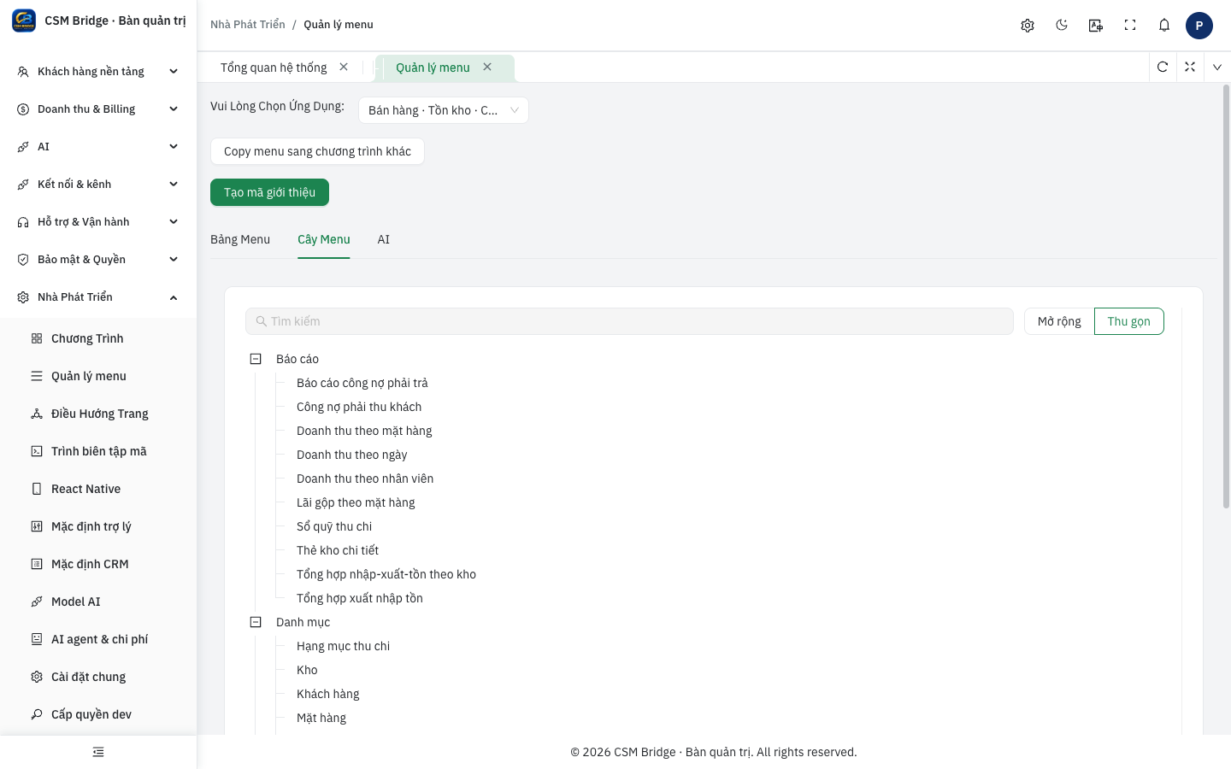Click Nhà Phát Triển breadcrumb link
Image resolution: width=1231 pixels, height=769 pixels.
click(248, 25)
